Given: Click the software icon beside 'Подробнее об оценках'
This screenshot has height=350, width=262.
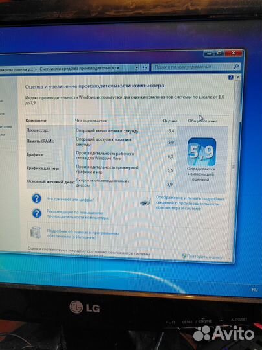Looking at the screenshot, I should (36, 232).
